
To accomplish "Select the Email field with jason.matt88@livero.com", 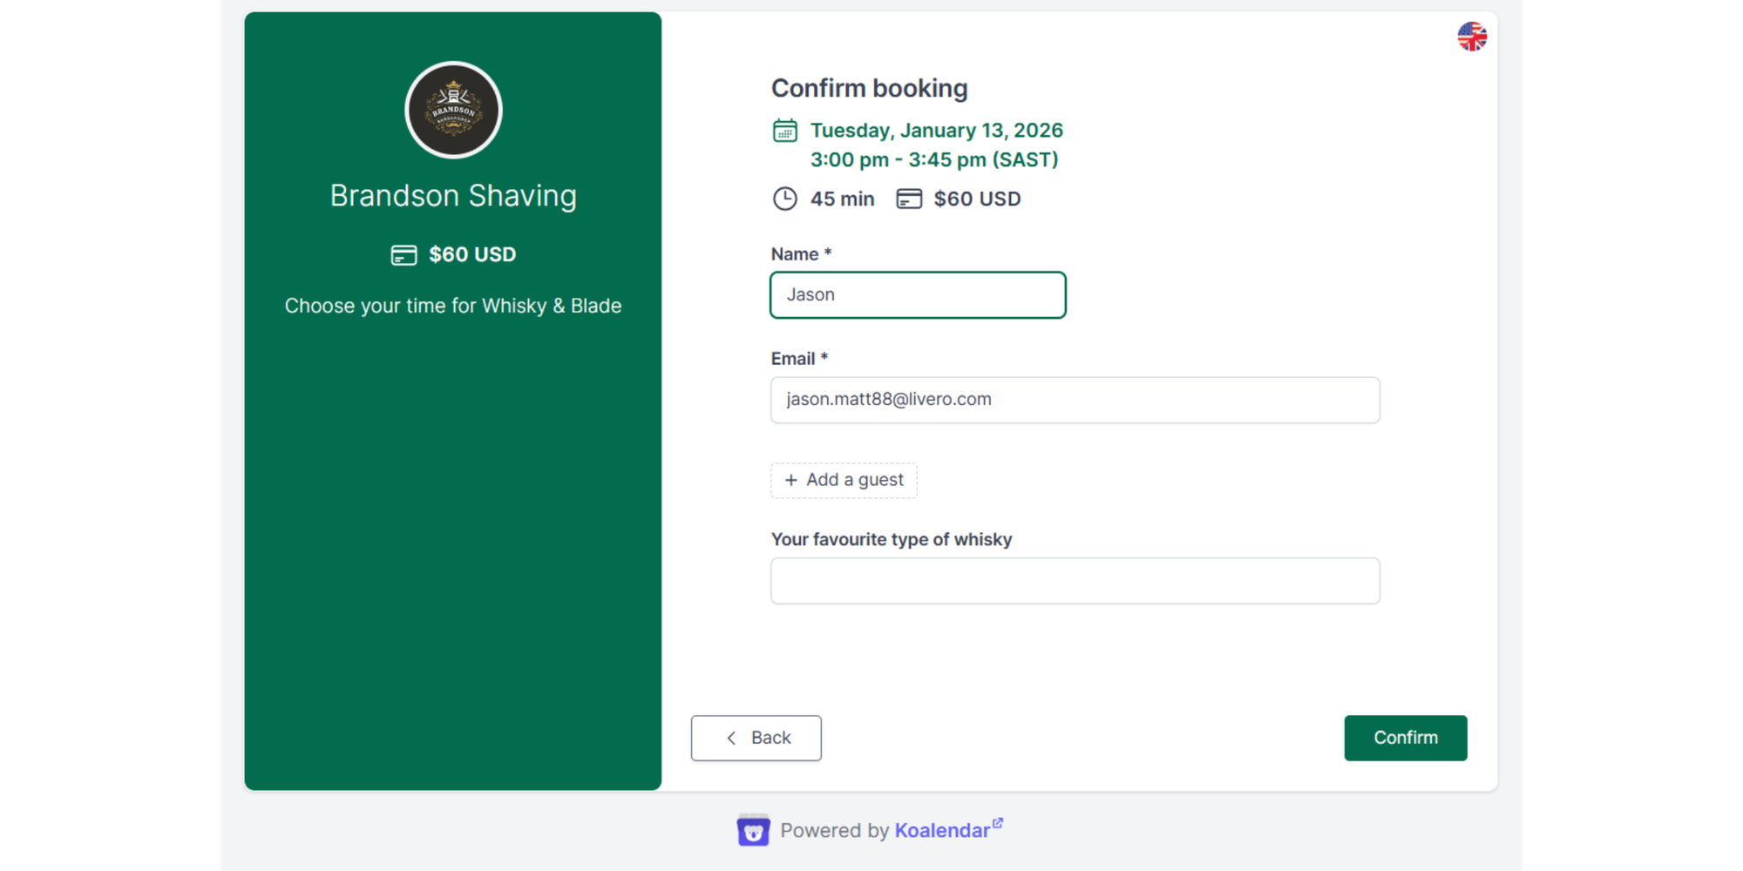I will click(x=1075, y=400).
